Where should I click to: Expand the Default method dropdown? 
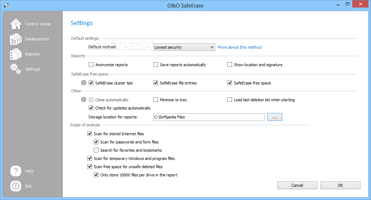184,47
